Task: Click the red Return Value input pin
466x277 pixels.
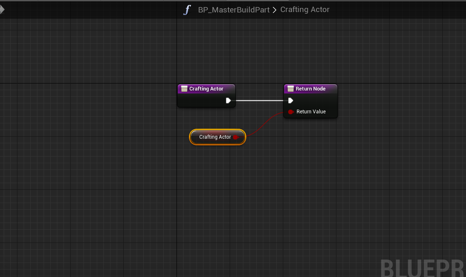Action: point(291,112)
